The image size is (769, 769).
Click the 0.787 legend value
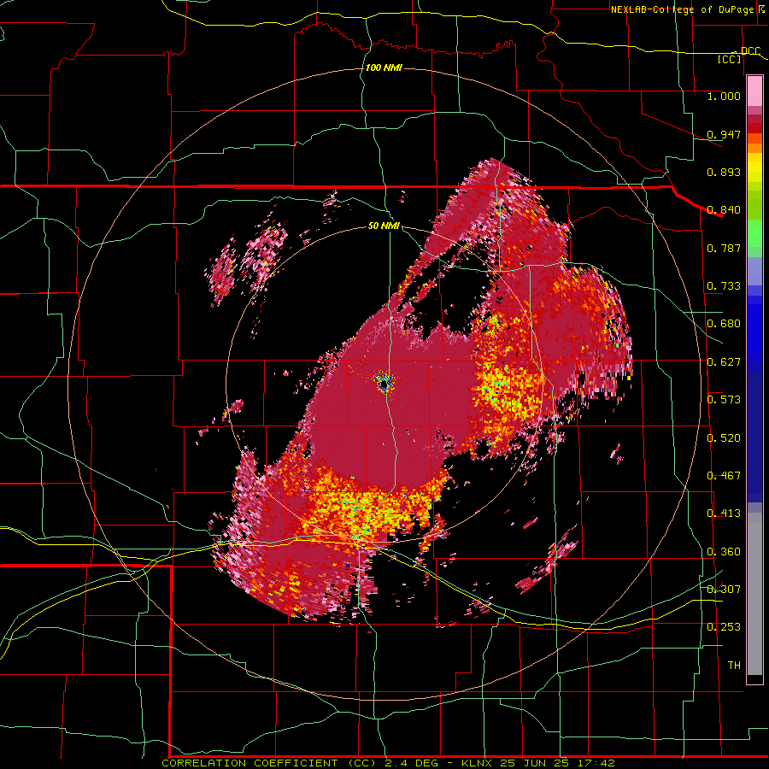click(724, 248)
